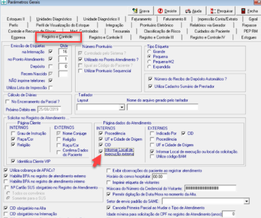Enable Habilita BPA atendimento interno checkbox
Image resolution: width=261 pixels, height=218 pixels.
coord(6,181)
